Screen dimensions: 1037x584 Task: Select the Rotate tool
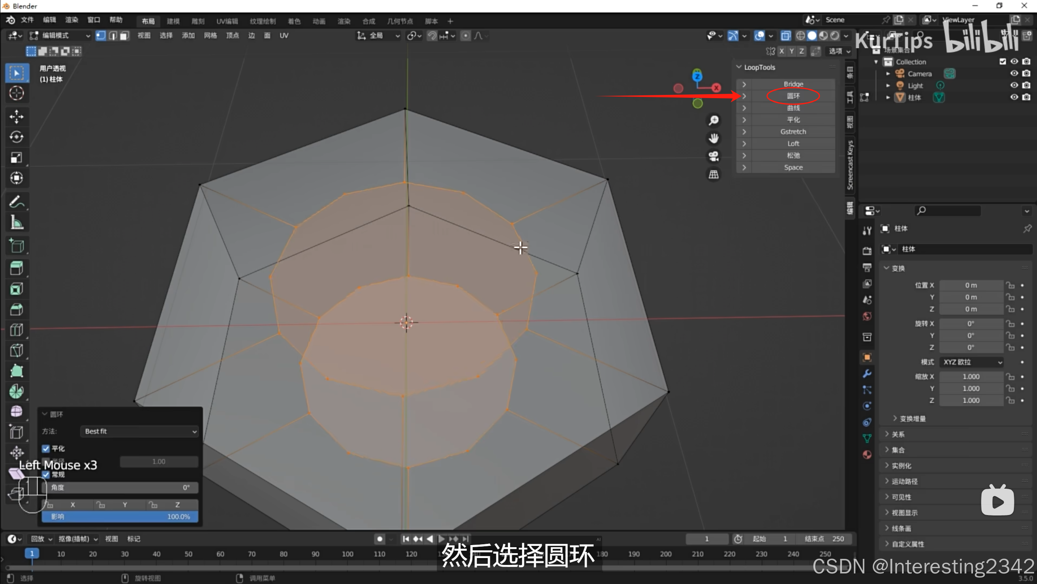coord(17,137)
